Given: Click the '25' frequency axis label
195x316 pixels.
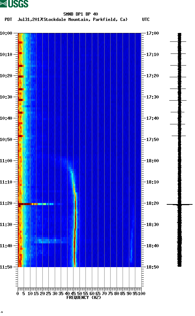Looking at the screenshot, I should click(x=48, y=293).
